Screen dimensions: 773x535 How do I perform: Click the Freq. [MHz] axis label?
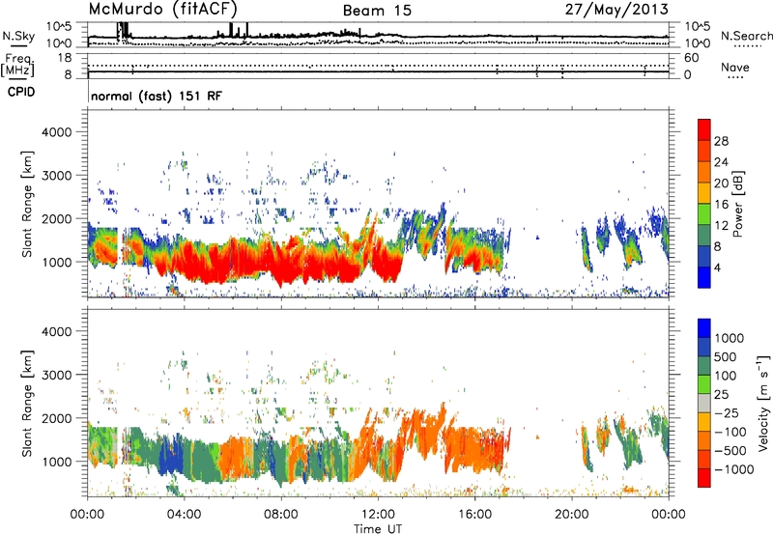(x=18, y=66)
